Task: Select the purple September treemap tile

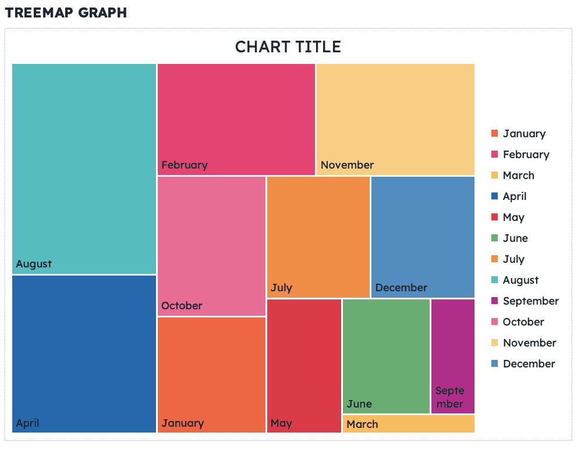Action: click(x=453, y=356)
